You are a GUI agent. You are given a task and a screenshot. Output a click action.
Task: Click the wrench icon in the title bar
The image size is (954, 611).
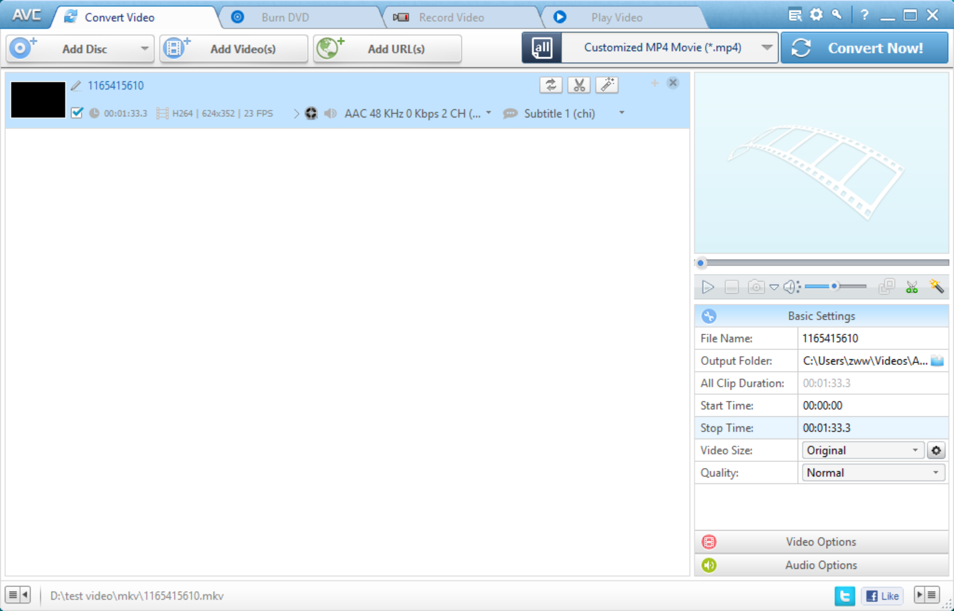pyautogui.click(x=835, y=14)
